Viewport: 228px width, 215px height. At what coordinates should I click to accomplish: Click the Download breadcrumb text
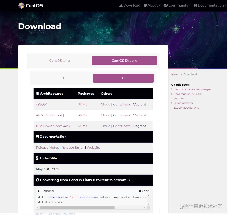click(x=190, y=75)
